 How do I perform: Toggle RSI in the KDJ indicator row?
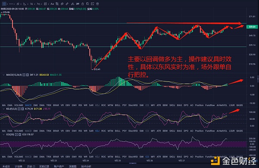point(80,131)
